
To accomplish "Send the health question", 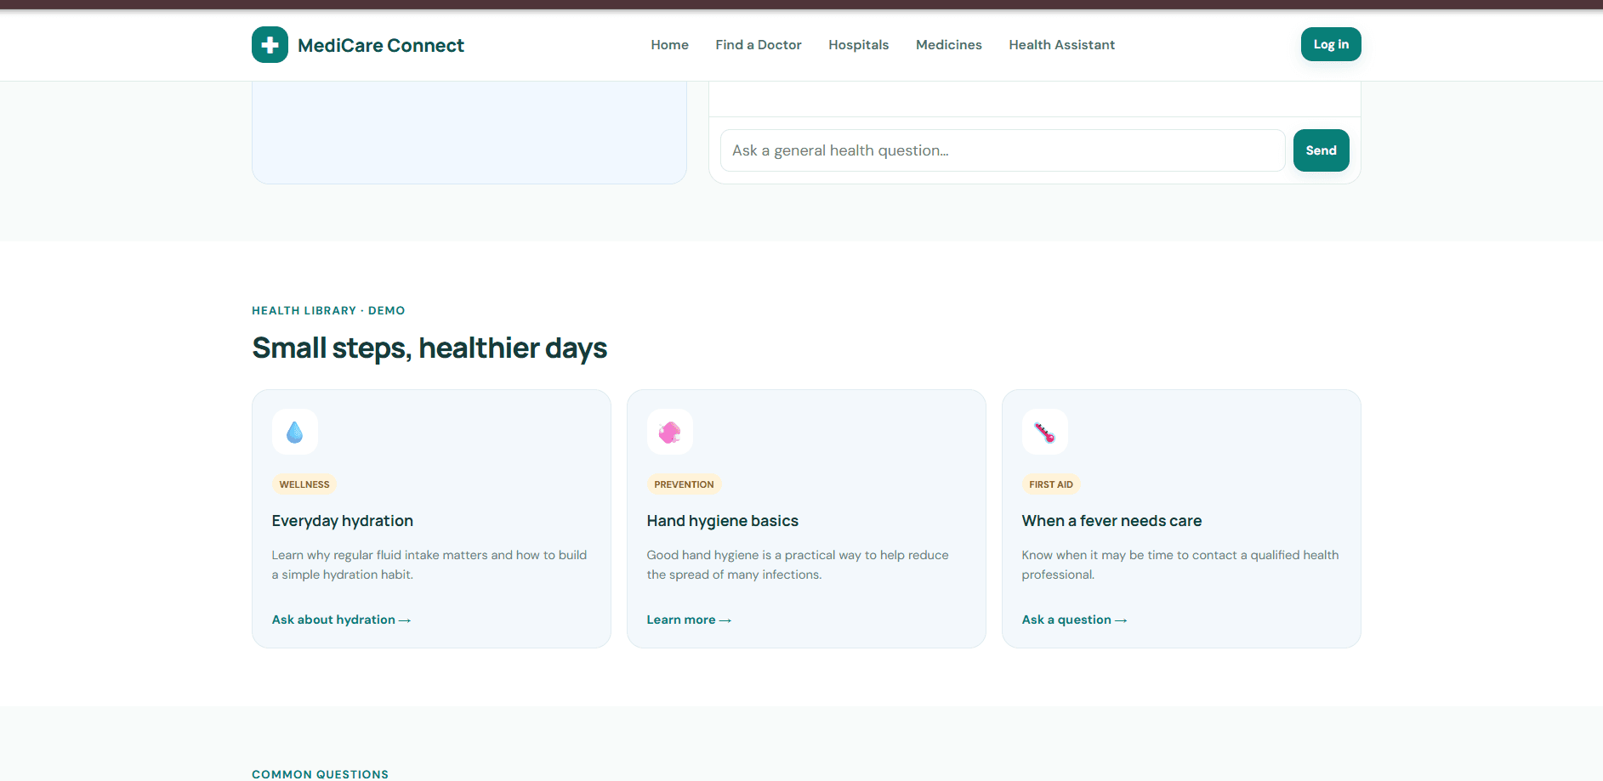I will point(1322,150).
